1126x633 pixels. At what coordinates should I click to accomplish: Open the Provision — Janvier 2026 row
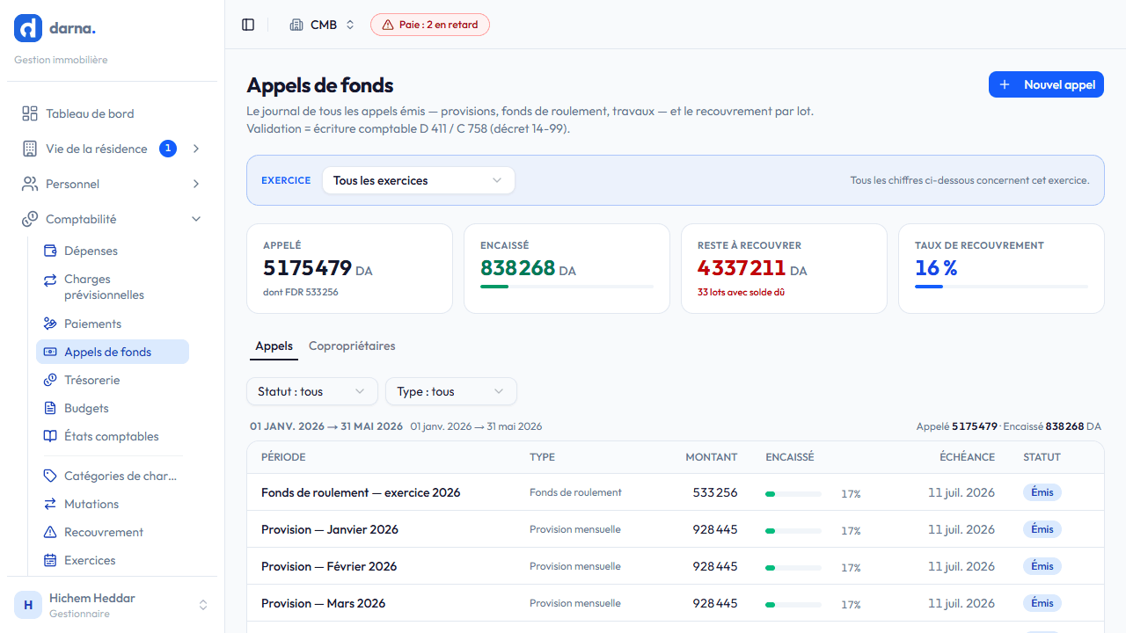pyautogui.click(x=675, y=529)
